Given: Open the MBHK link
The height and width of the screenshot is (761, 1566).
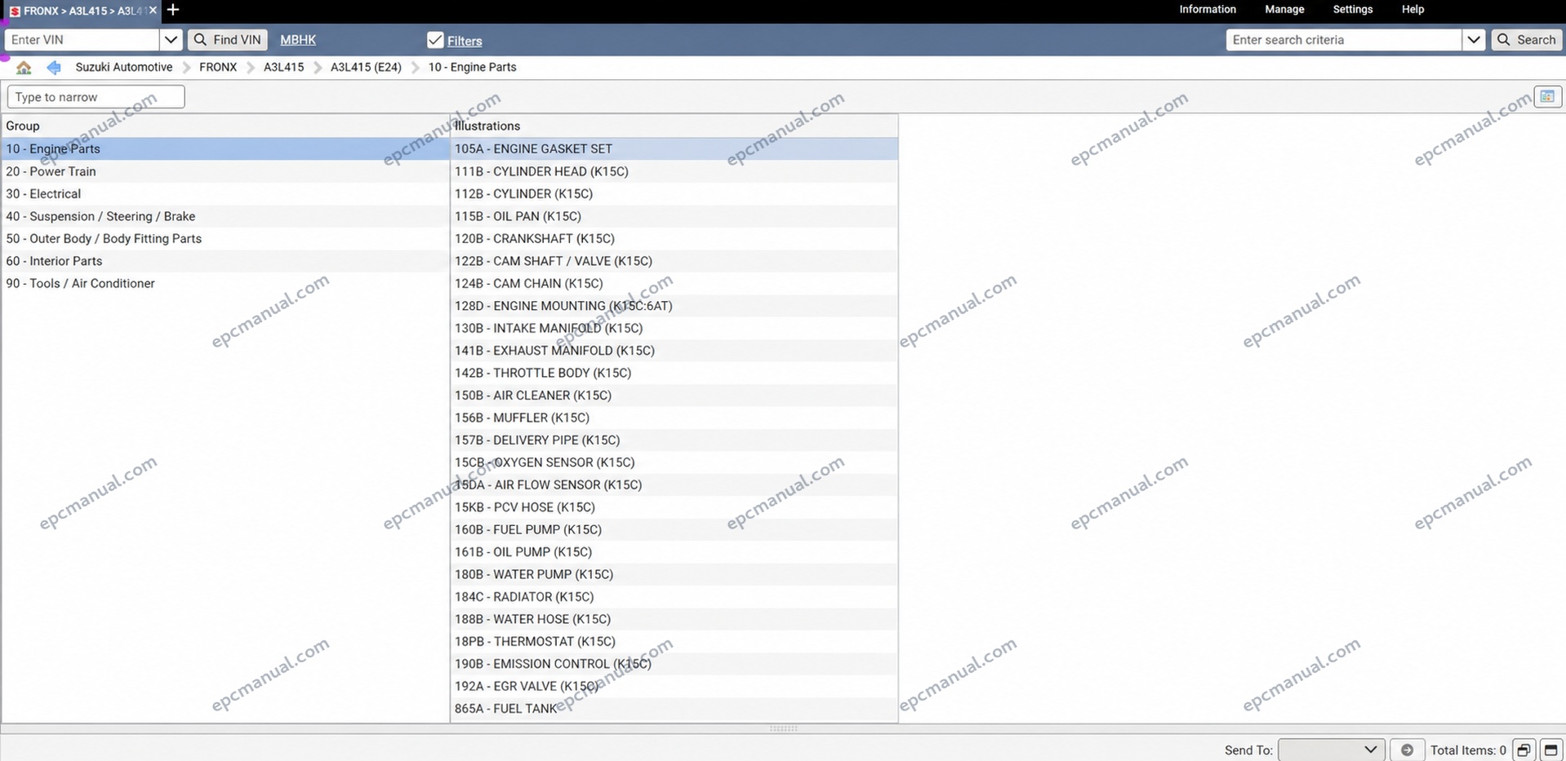Looking at the screenshot, I should [298, 40].
